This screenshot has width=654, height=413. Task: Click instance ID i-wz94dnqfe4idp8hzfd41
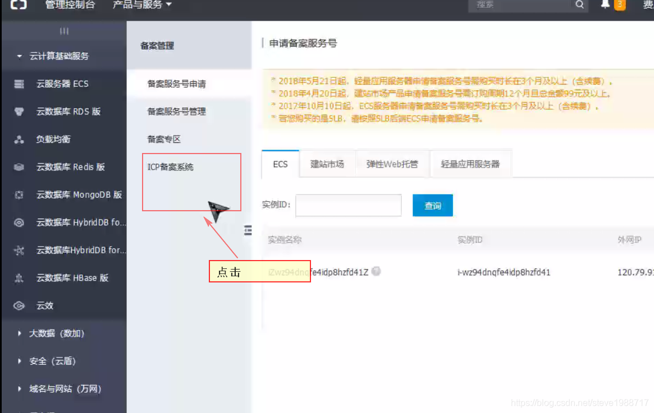tap(504, 272)
